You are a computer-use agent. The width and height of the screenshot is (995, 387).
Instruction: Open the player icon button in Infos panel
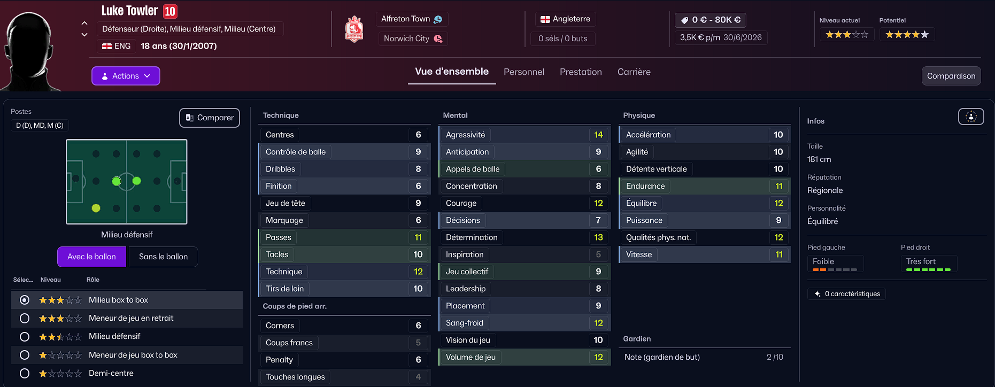click(971, 117)
